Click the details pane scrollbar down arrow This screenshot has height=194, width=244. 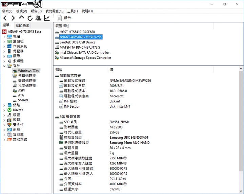tap(241, 191)
